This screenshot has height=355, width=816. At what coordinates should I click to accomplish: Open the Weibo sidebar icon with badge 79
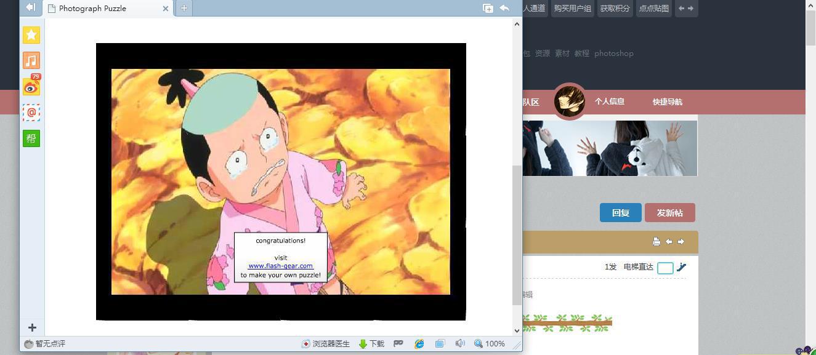tap(31, 87)
